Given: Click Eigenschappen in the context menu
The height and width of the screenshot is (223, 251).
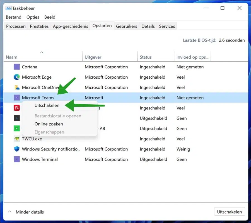Looking at the screenshot, I should tap(49, 132).
